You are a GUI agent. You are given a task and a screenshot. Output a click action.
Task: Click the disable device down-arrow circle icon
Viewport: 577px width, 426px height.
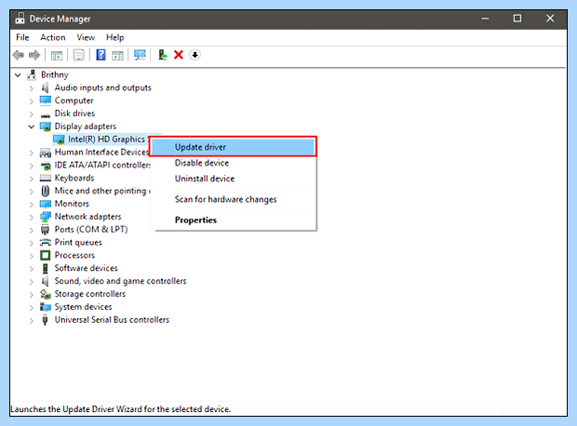195,55
